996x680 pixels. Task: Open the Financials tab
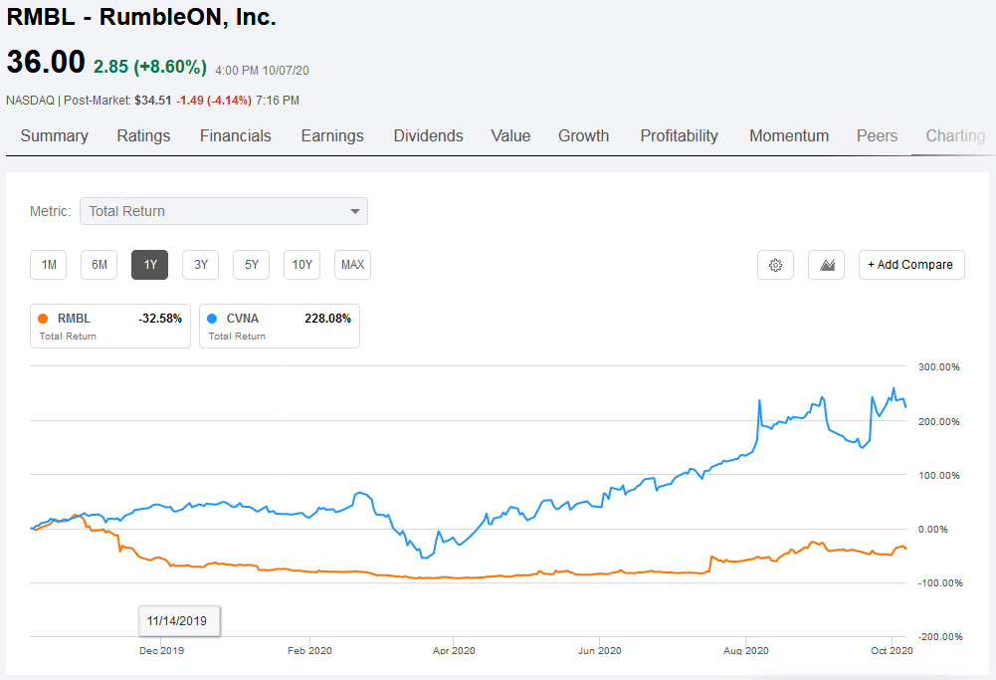click(236, 136)
